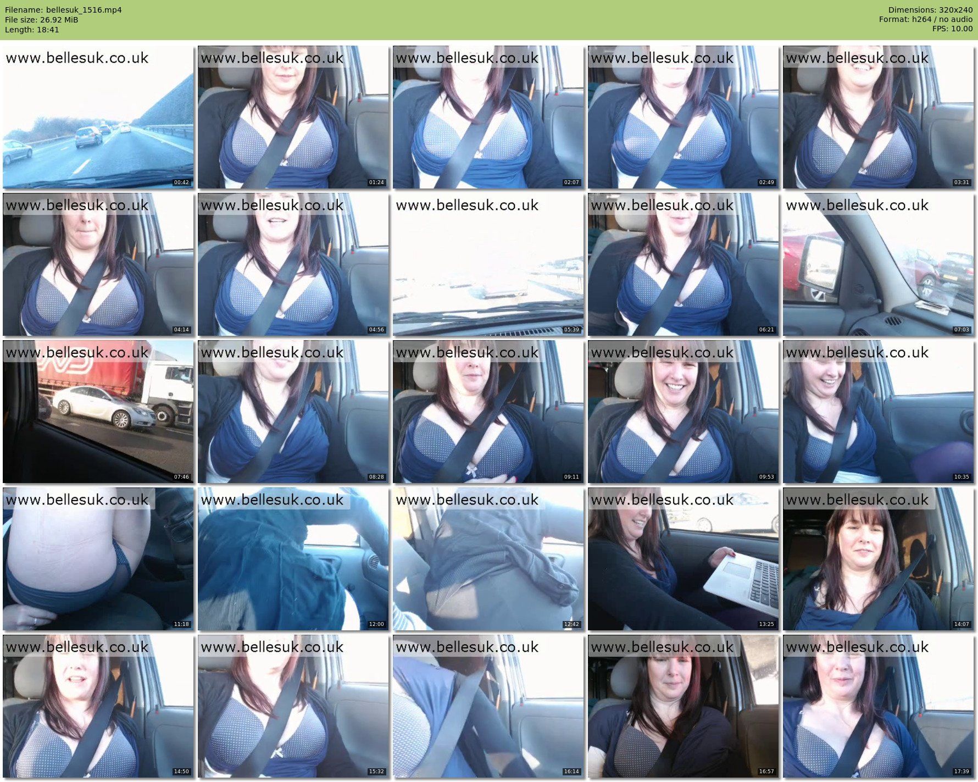Click the laptop frame at 13:25

tap(684, 559)
